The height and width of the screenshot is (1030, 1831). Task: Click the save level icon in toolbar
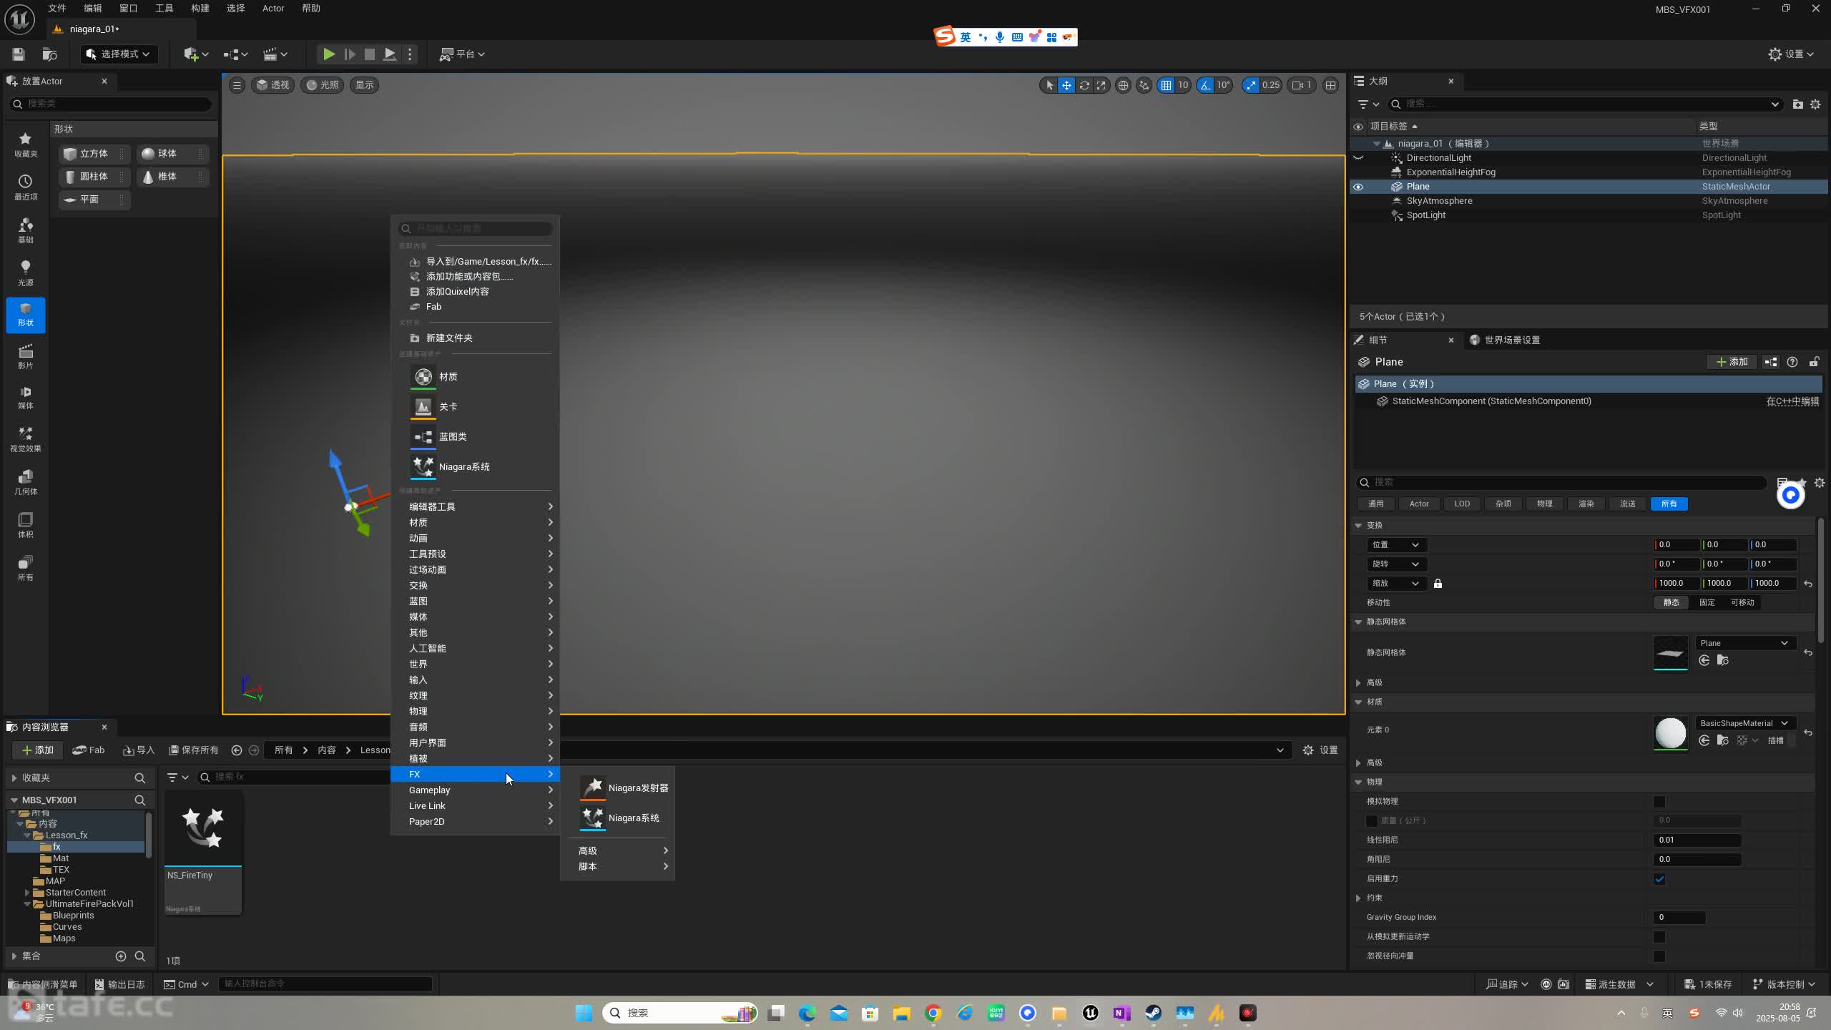pyautogui.click(x=19, y=54)
